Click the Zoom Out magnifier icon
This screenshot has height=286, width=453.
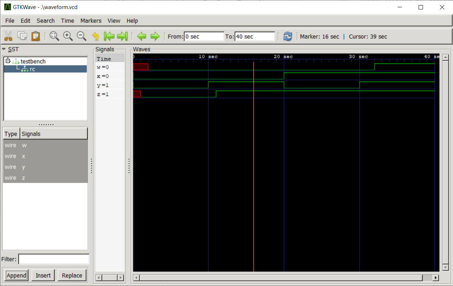tap(81, 36)
